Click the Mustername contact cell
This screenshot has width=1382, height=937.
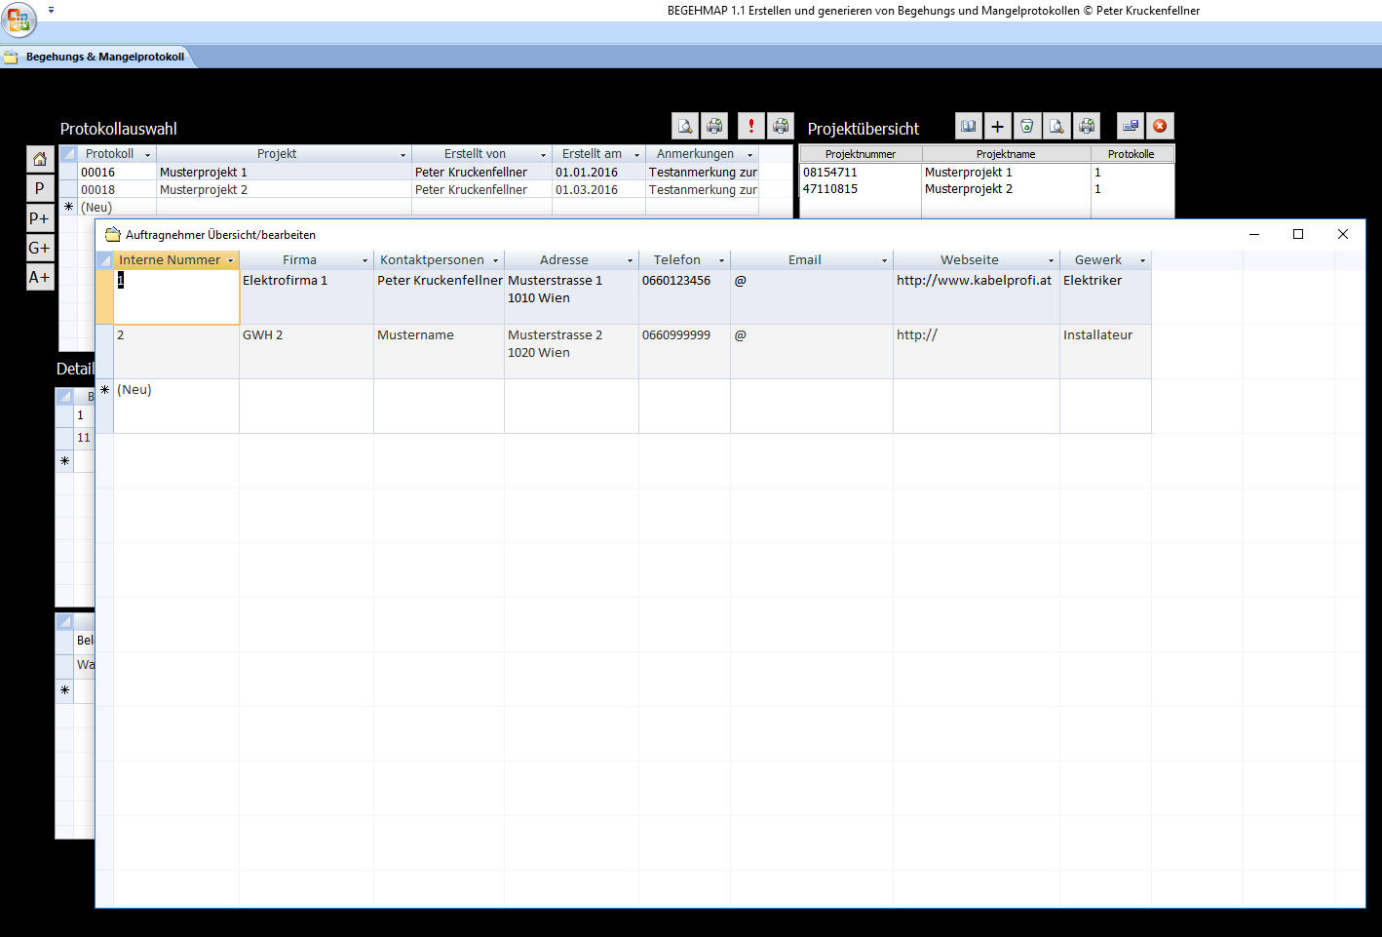(440, 351)
